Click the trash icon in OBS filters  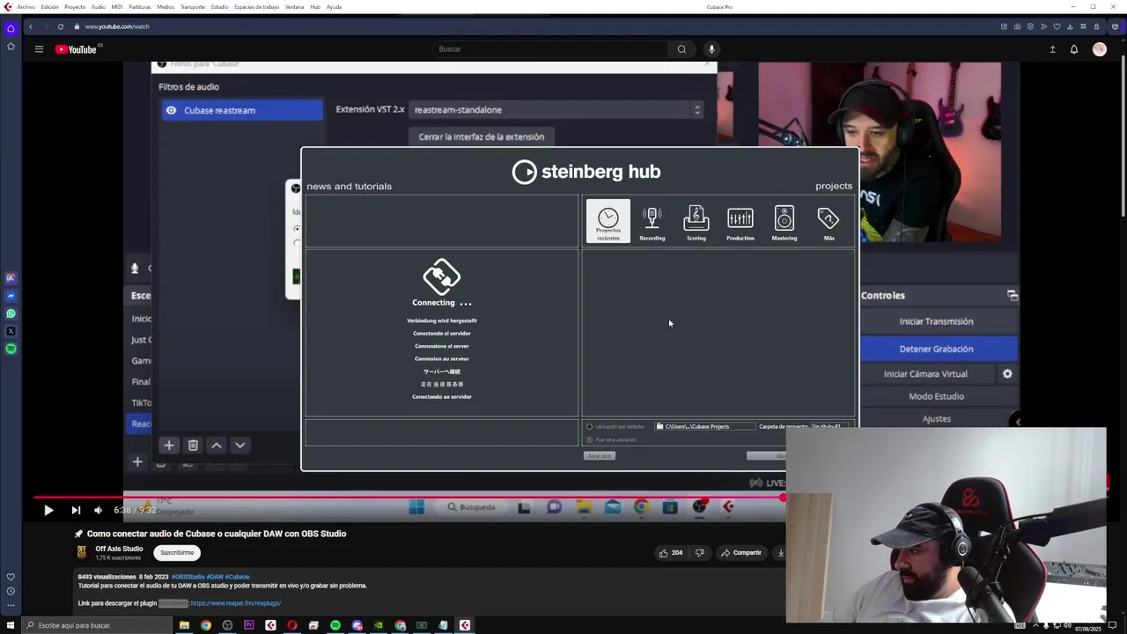pos(193,446)
